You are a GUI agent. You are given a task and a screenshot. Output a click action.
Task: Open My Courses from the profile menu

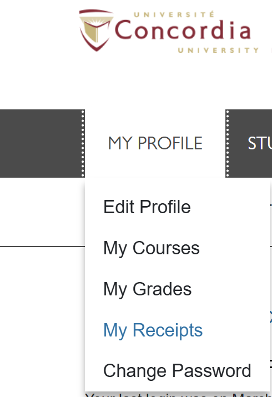pos(152,248)
